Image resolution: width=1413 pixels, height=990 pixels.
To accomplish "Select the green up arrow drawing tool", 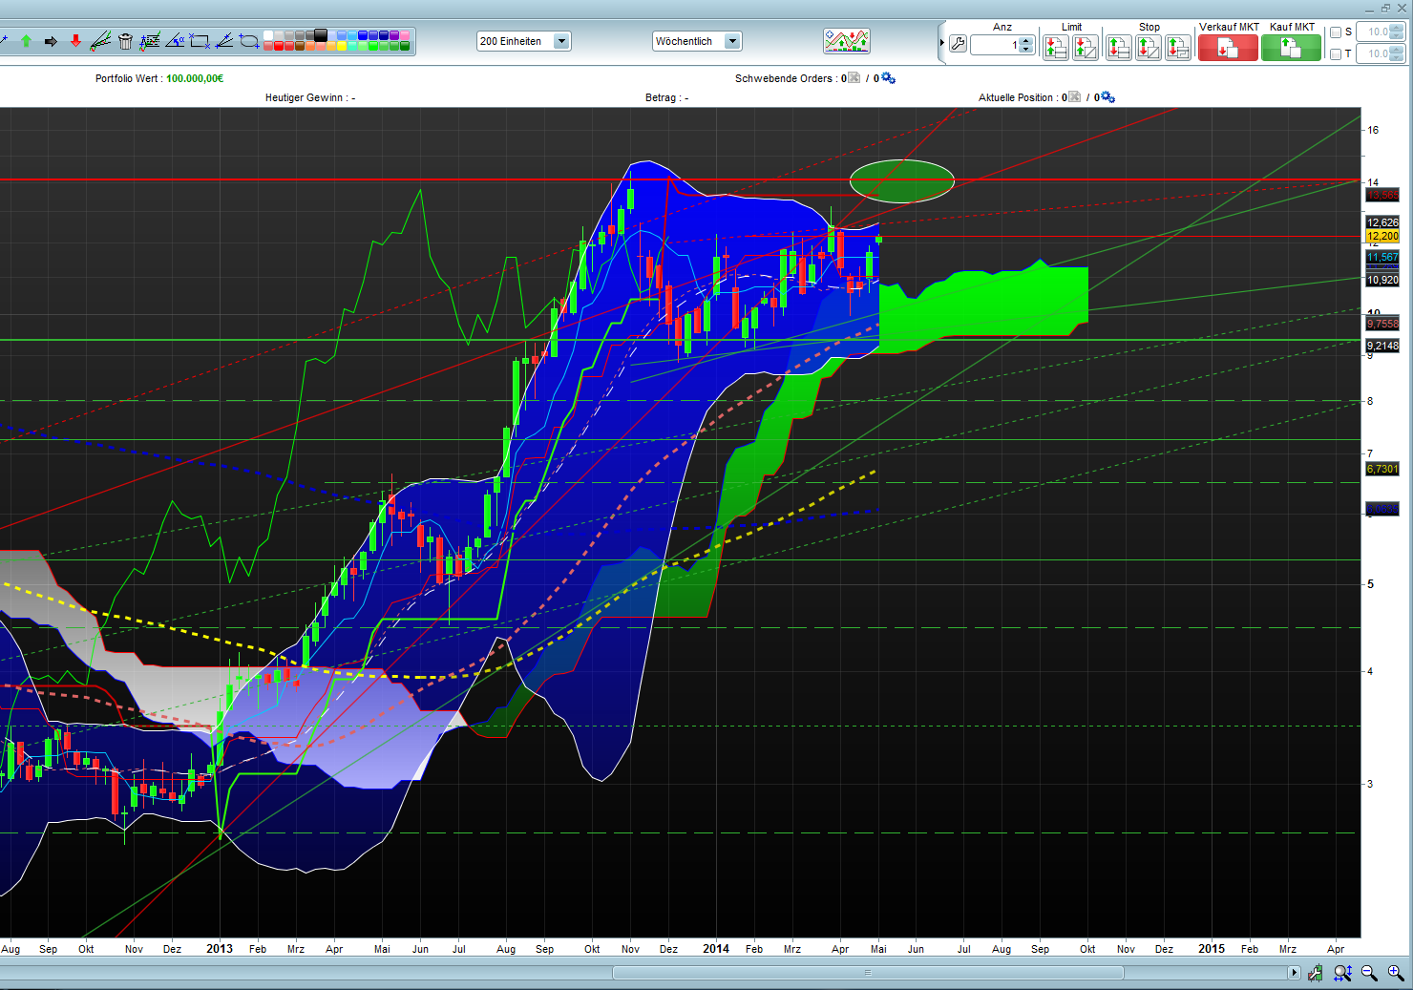I will [26, 41].
